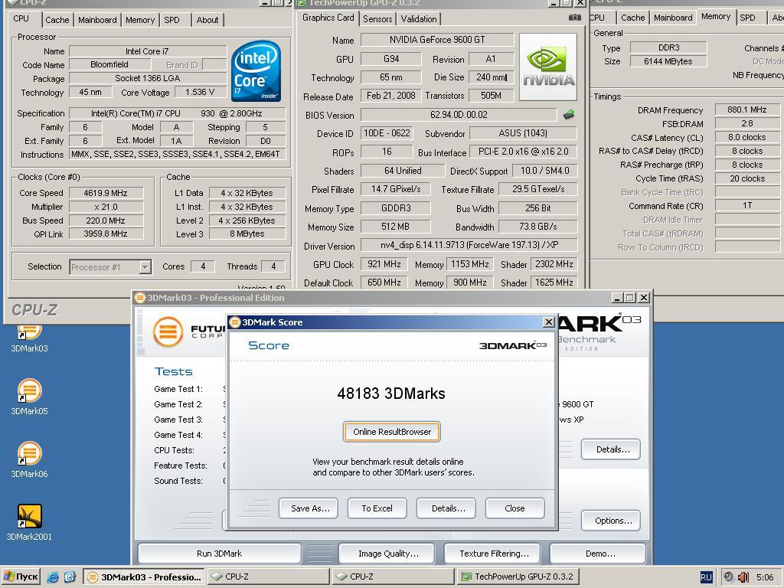Screen dimensions: 784x588
Task: Click the BIOS Version 62.94.0D.00.02 value
Action: point(459,115)
